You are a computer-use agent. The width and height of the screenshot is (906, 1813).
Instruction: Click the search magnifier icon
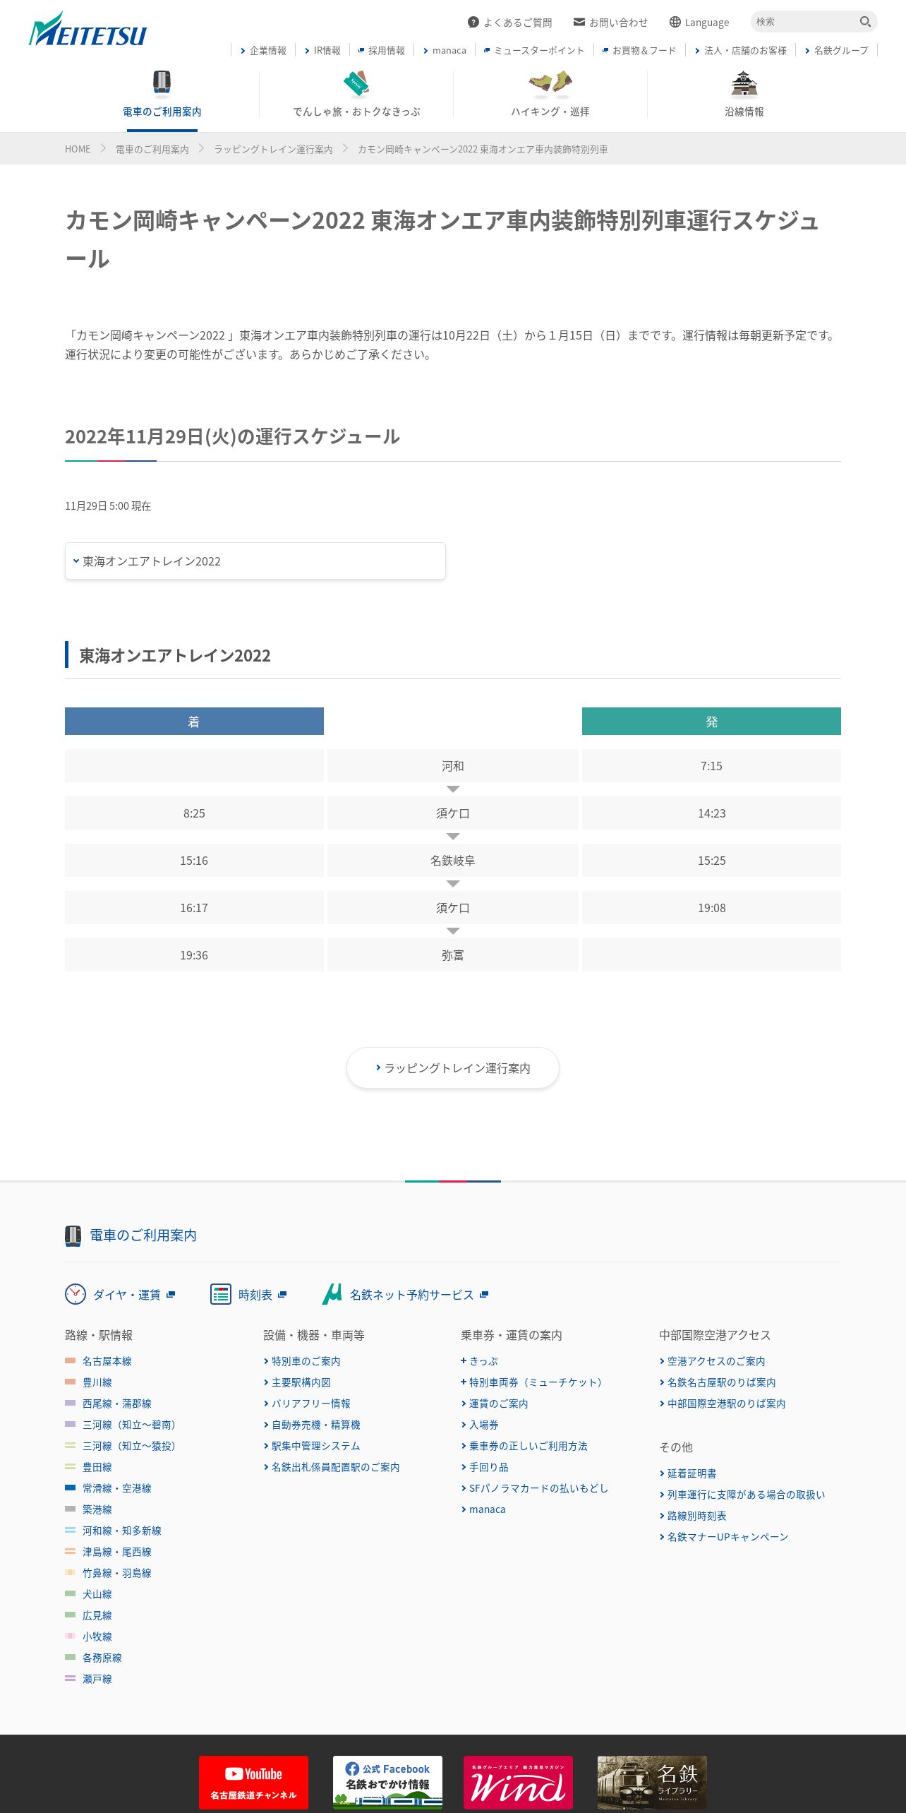[x=865, y=22]
